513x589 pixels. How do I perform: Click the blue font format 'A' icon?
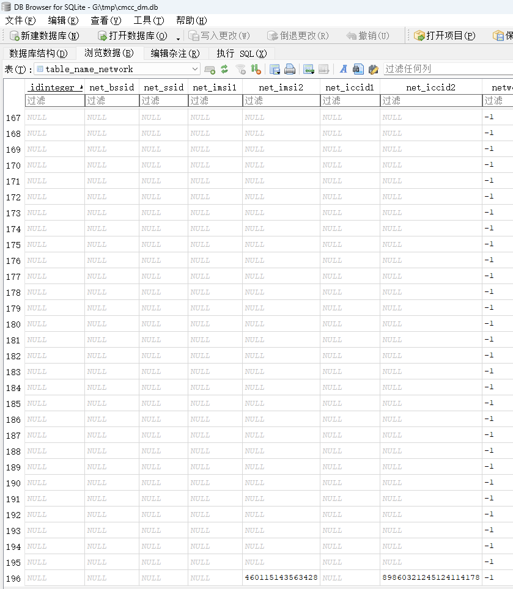[x=343, y=69]
